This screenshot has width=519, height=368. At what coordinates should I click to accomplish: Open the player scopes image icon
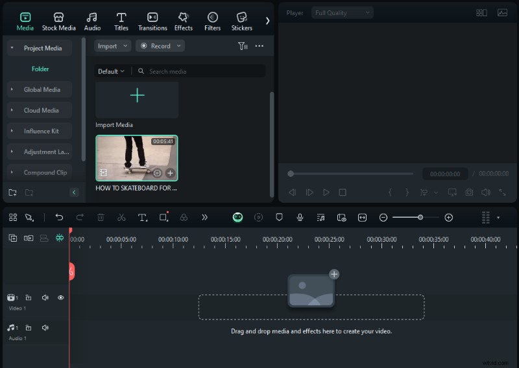[502, 13]
